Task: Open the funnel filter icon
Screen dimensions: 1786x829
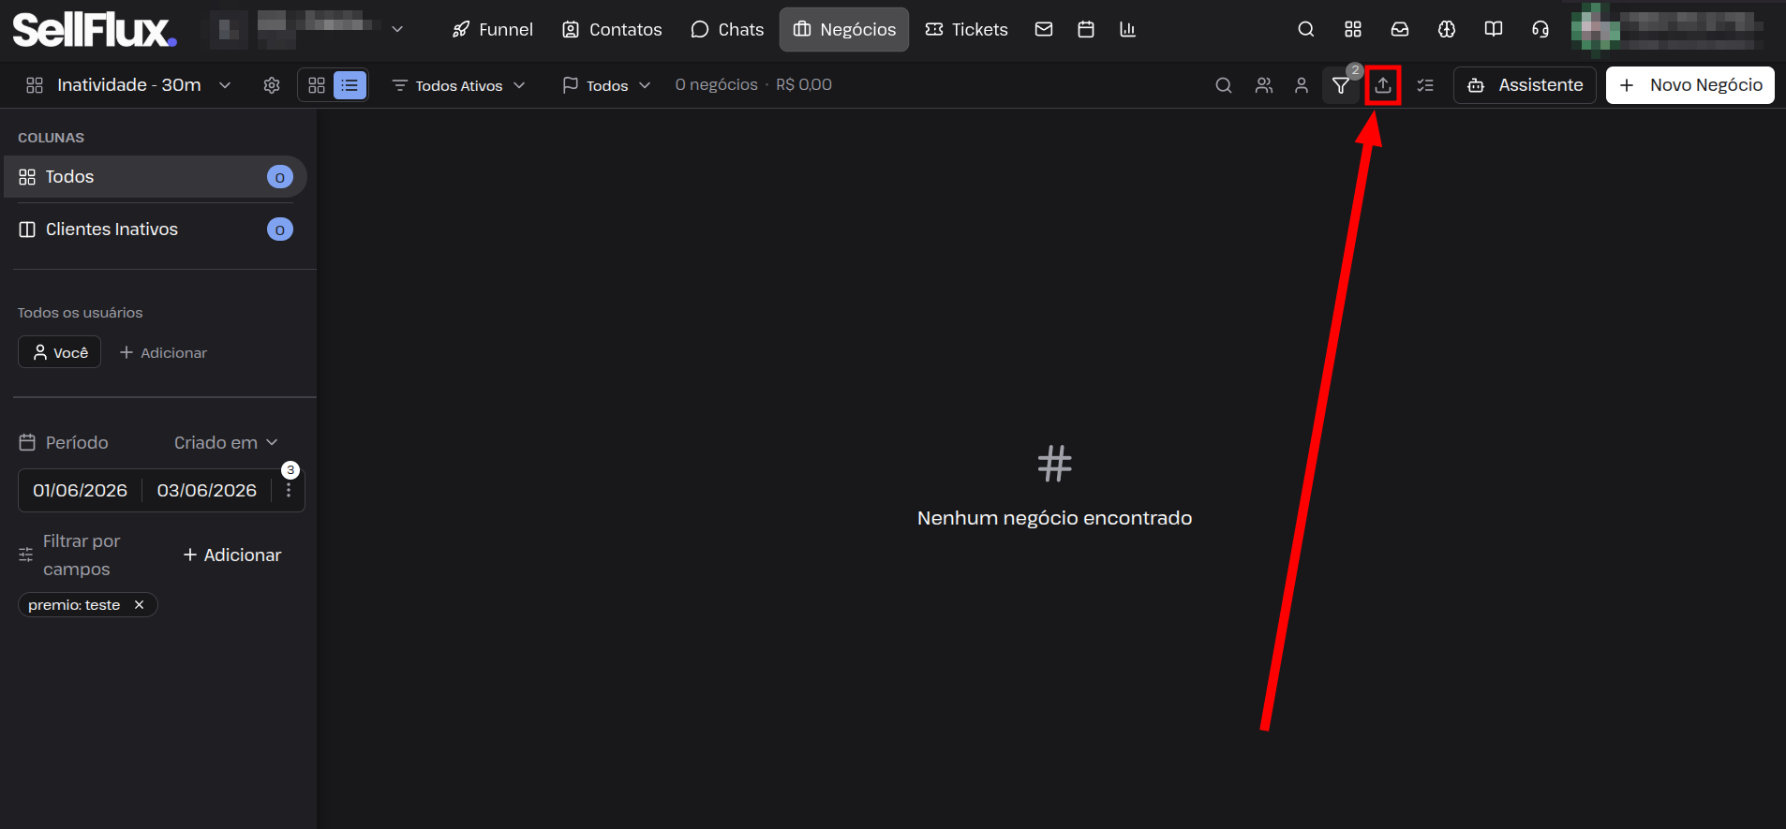Action: [x=1341, y=85]
